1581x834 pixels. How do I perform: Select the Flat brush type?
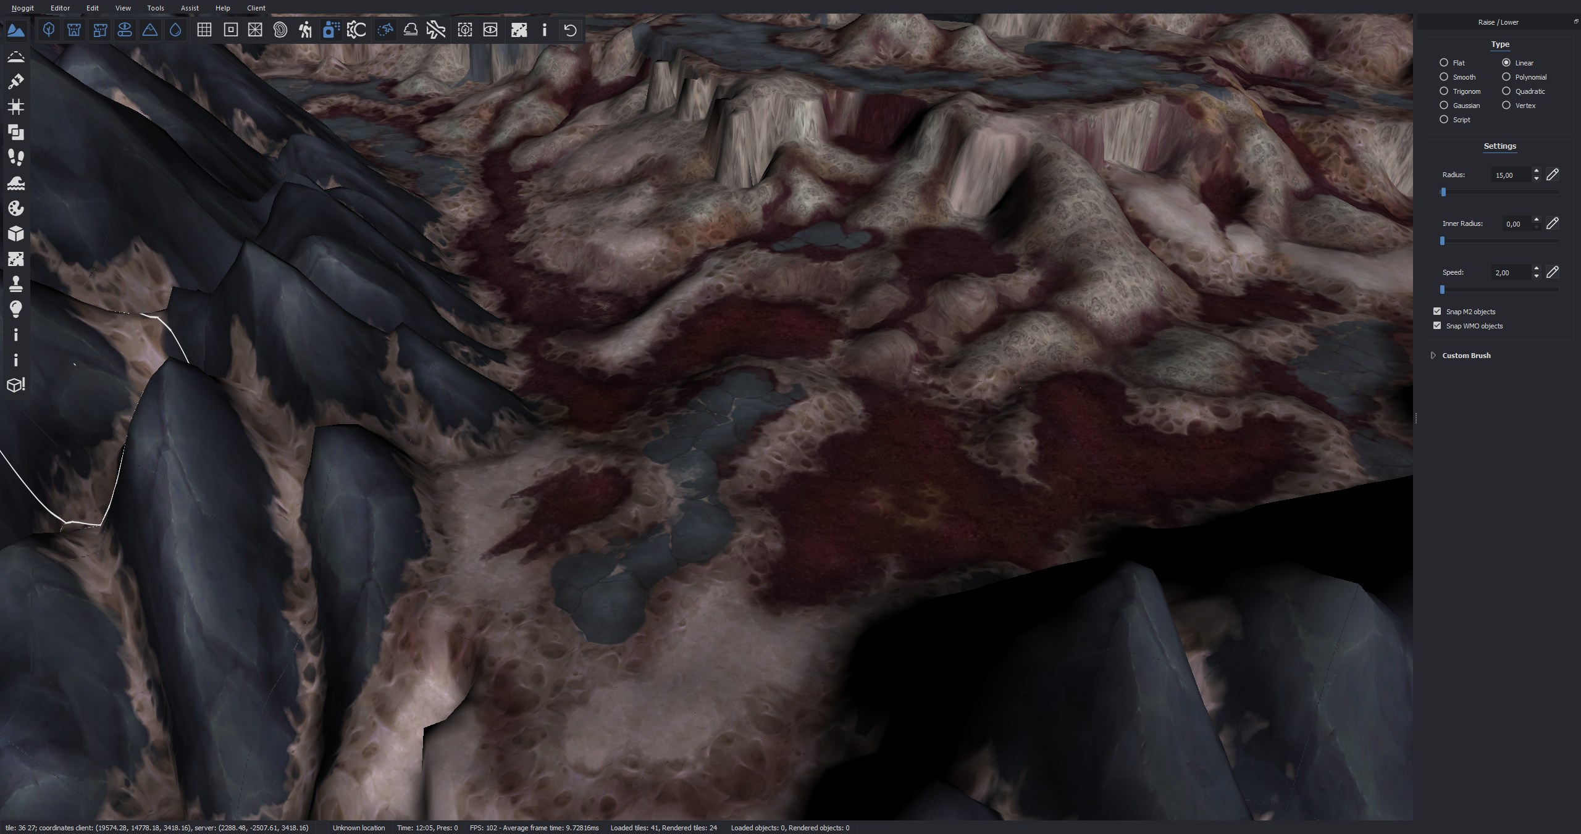1444,62
